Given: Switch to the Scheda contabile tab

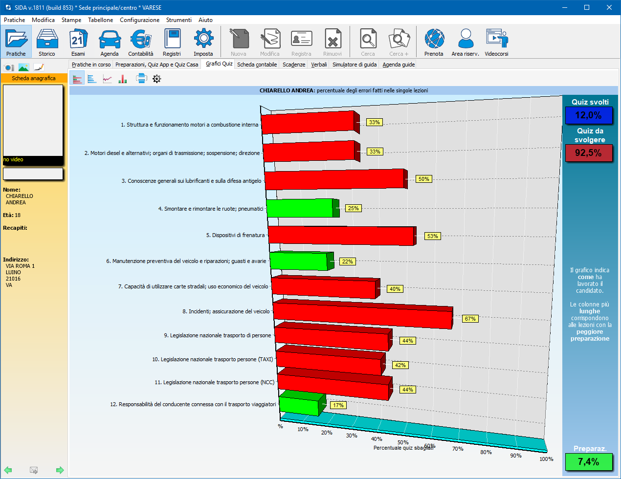Looking at the screenshot, I should [257, 65].
